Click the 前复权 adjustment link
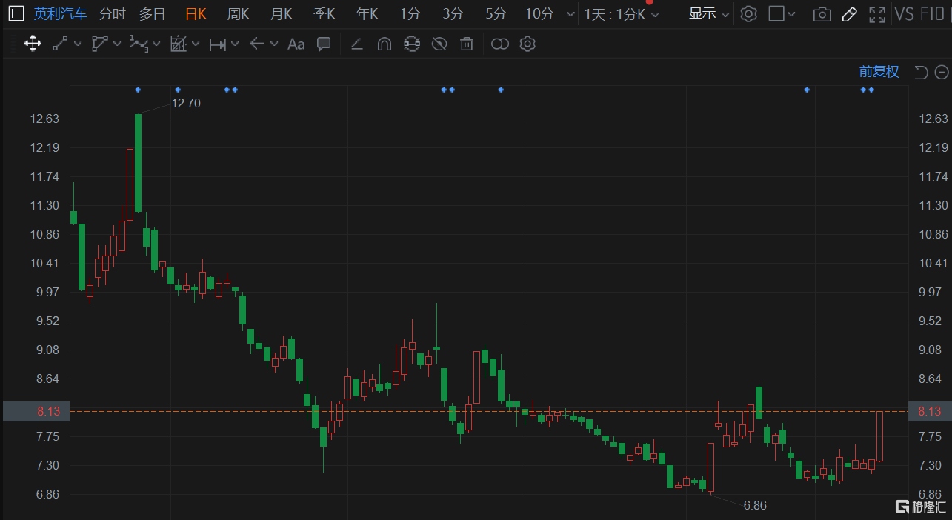Image resolution: width=952 pixels, height=520 pixels. [x=879, y=72]
